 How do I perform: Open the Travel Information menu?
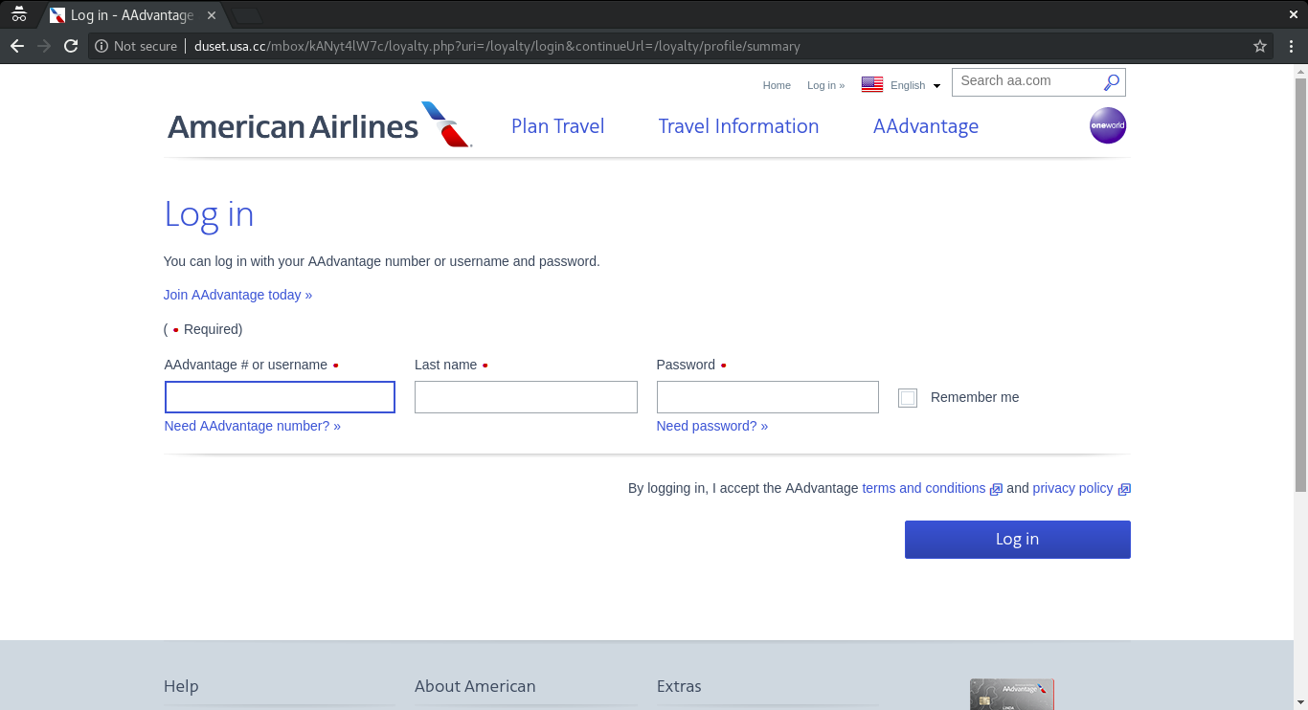(738, 126)
